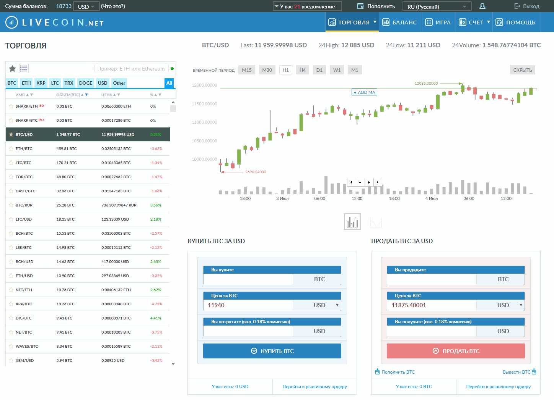Filter pairs by BTC tab
Screen dimensions: 554x400
point(12,83)
